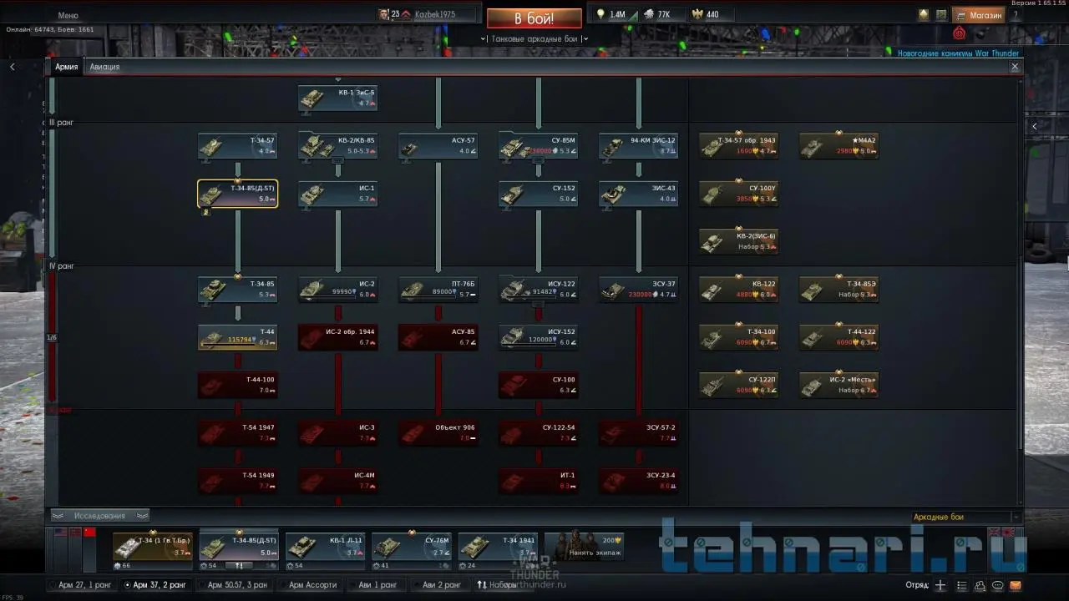Open the Аркадные бои dropdown above crews
The image size is (1069, 601).
click(x=965, y=518)
